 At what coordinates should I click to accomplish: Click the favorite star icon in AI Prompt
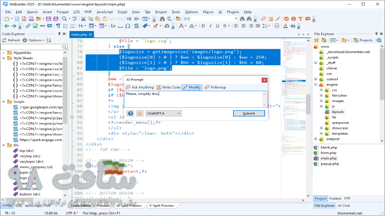click(x=140, y=113)
